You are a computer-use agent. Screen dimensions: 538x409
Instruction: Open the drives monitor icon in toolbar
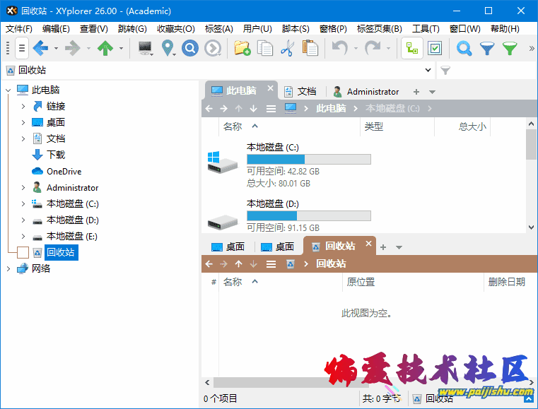click(x=145, y=48)
